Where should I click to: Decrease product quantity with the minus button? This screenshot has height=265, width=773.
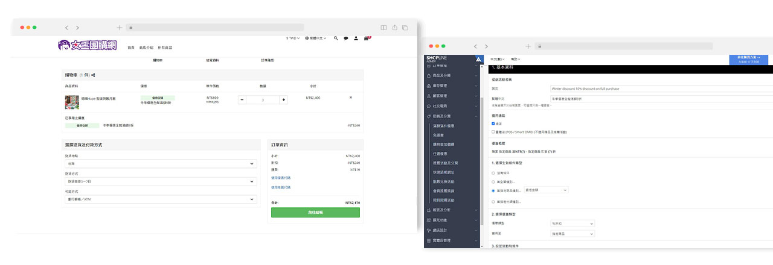242,99
